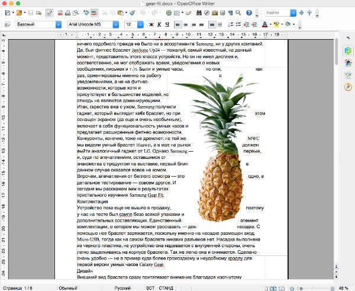The width and height of the screenshot is (355, 291).
Task: Toggle bold (Ж) formatting
Action: [151, 24]
